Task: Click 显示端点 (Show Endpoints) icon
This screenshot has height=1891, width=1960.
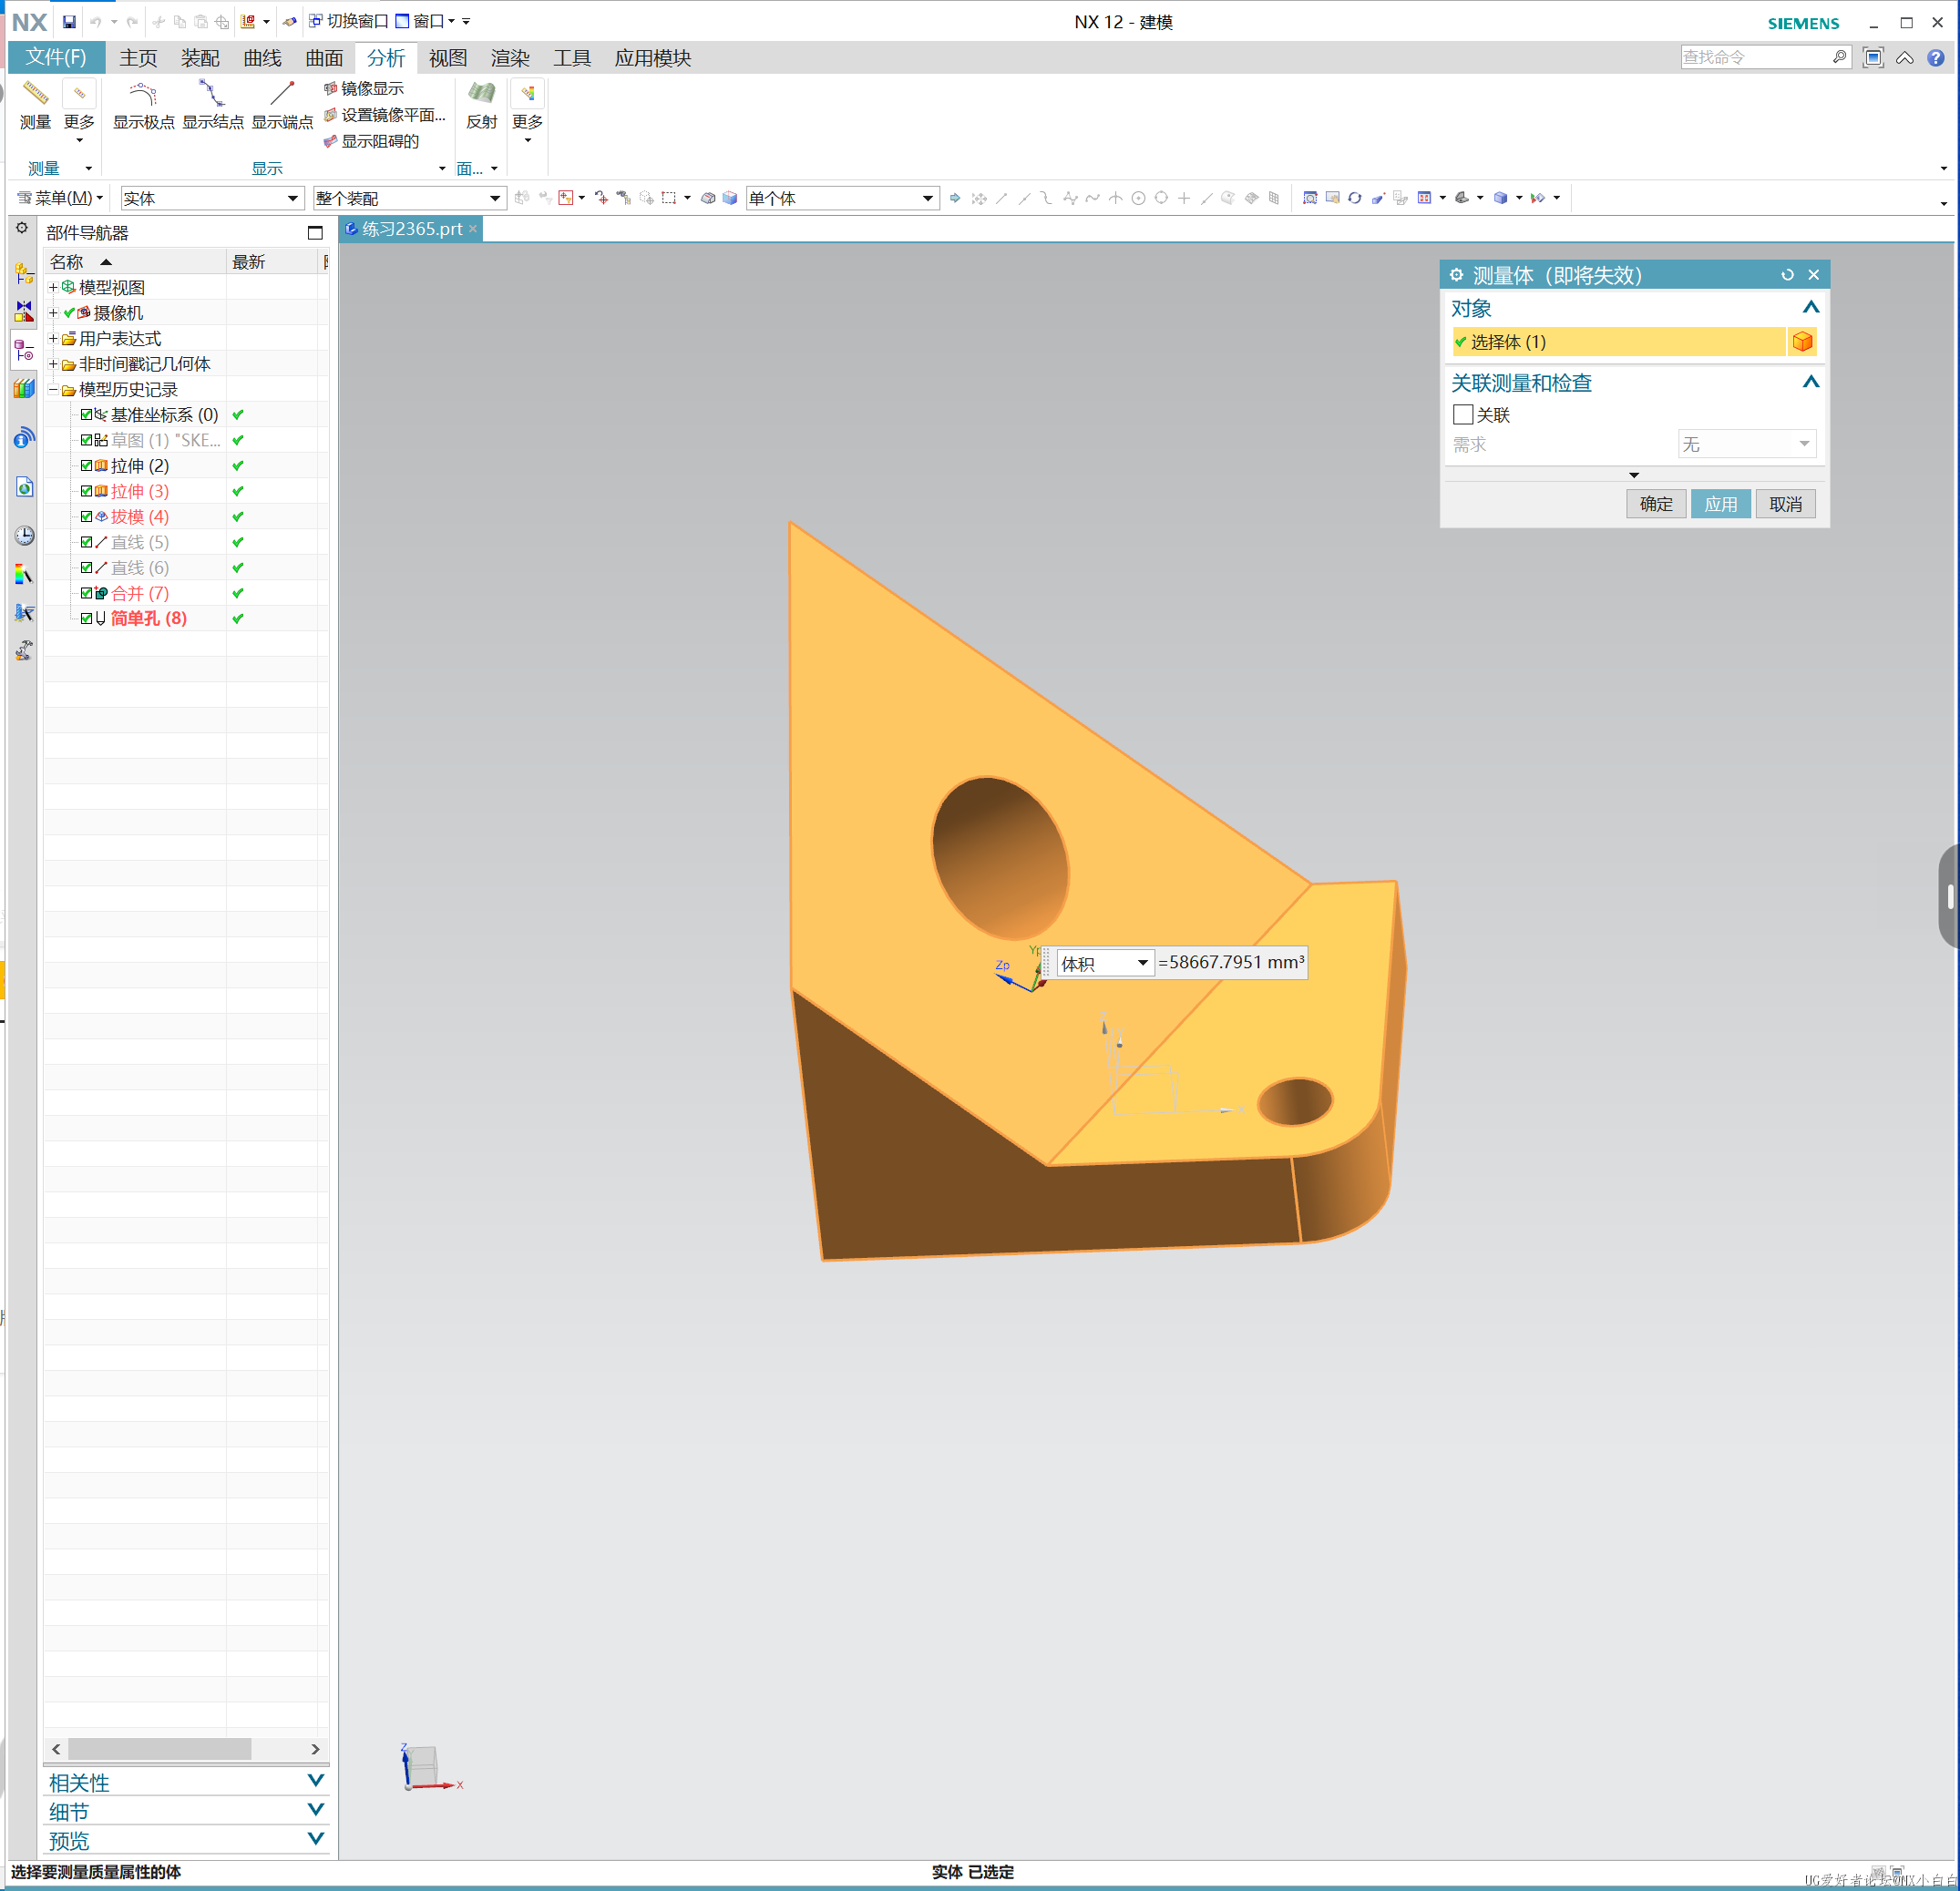Action: [x=282, y=95]
